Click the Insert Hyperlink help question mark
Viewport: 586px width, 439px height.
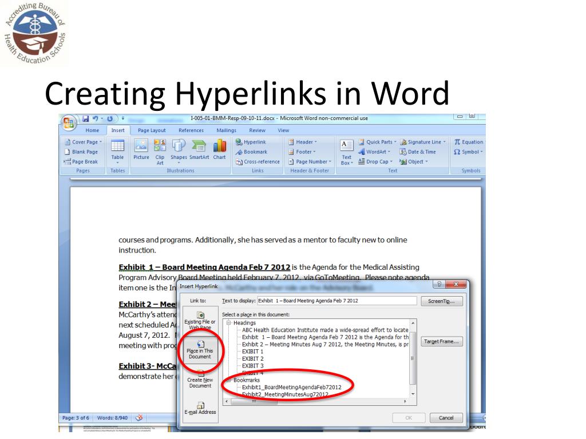click(x=439, y=284)
